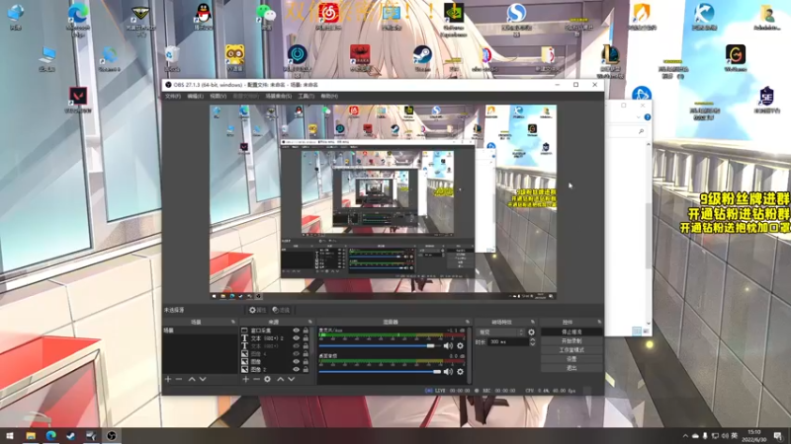Toggle visibility of 图像 2 source
791x444 pixels.
pos(296,369)
